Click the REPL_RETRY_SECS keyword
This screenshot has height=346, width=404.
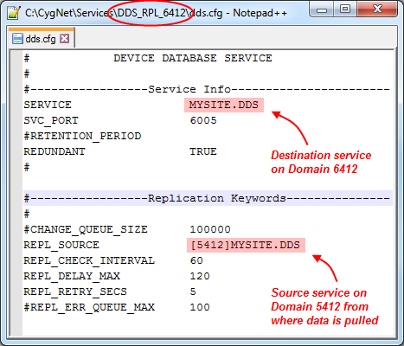[x=75, y=292]
